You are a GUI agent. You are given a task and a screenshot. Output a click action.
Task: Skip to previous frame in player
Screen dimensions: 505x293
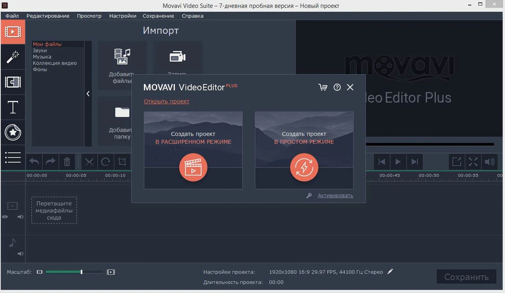coord(382,161)
